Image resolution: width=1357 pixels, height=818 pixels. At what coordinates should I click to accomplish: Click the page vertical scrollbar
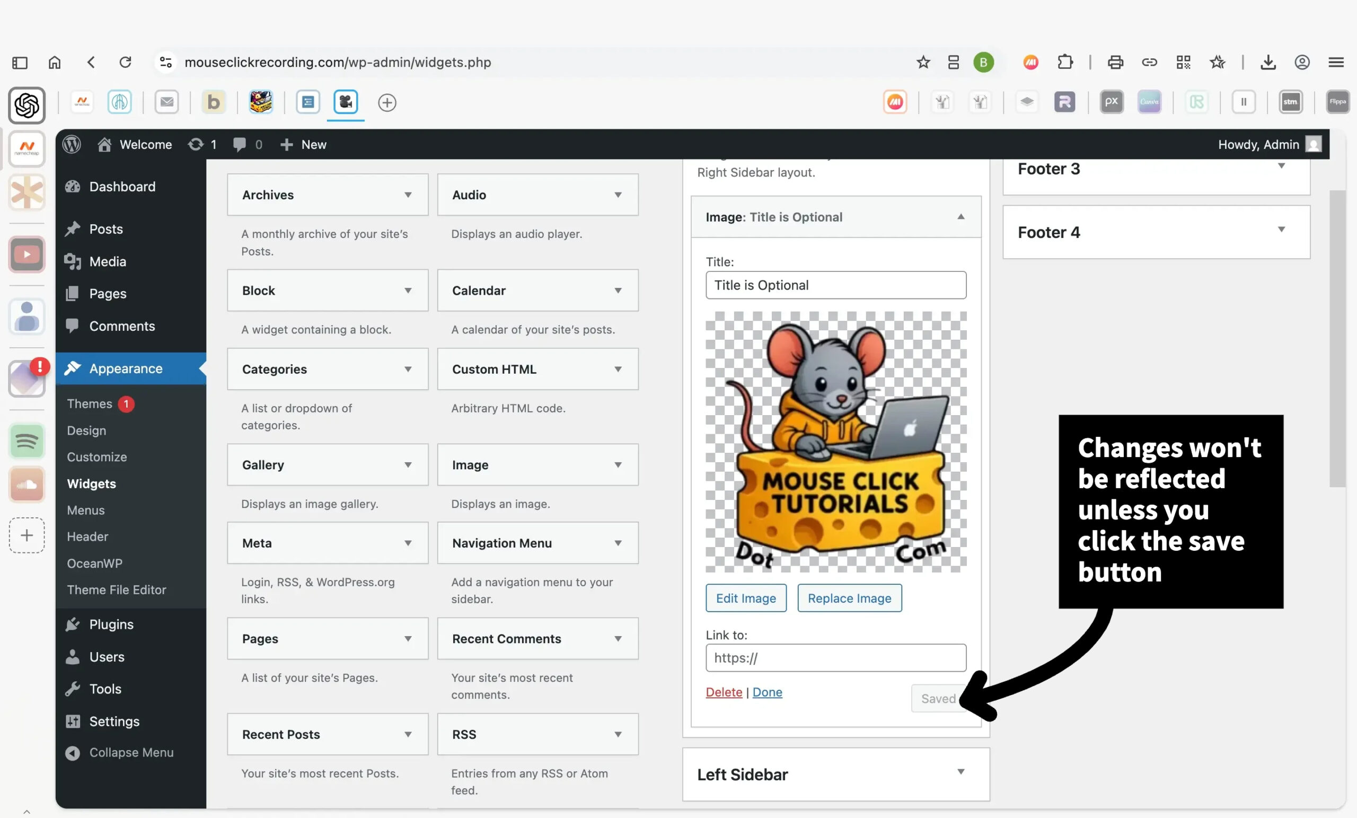1337,339
